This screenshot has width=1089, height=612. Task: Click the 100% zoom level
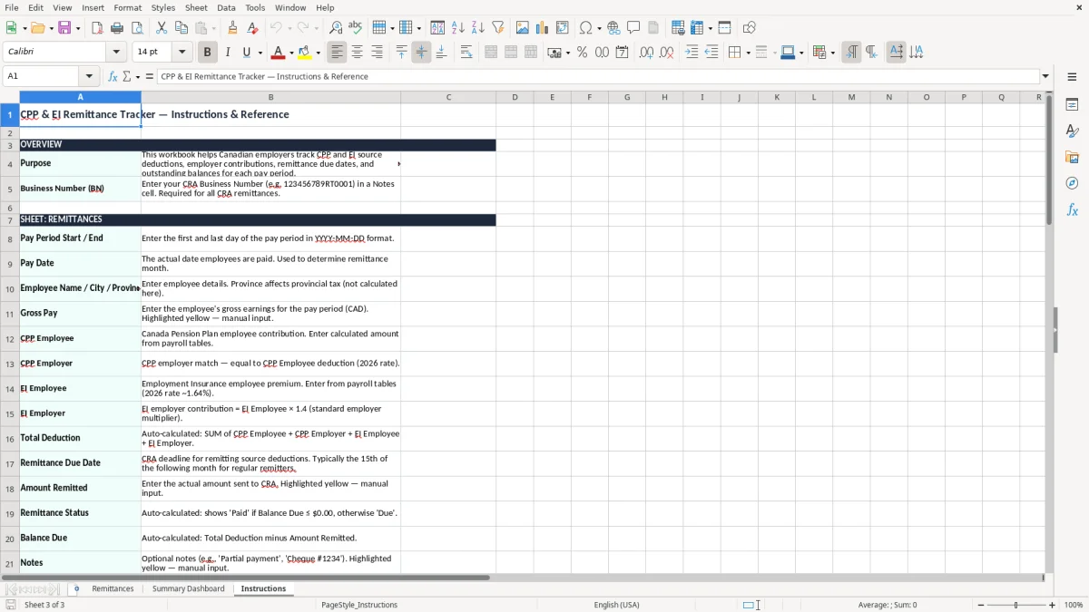pos(1074,605)
